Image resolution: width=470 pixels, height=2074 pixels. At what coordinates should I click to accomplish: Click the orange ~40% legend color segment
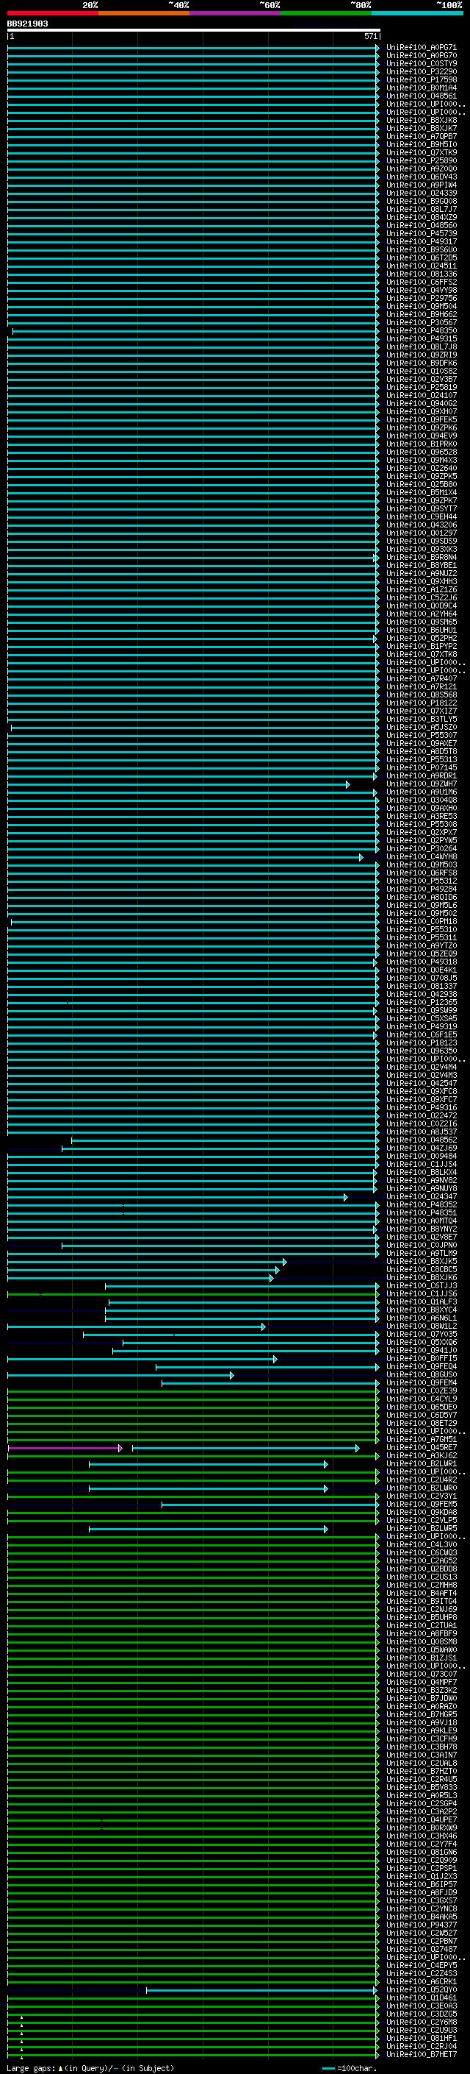coord(144,13)
